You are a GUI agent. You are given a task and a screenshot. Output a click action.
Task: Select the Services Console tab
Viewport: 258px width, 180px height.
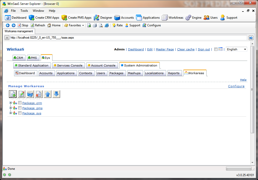click(x=68, y=65)
